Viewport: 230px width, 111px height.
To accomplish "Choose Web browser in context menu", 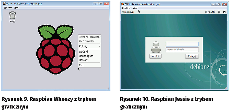I will coord(87,41).
